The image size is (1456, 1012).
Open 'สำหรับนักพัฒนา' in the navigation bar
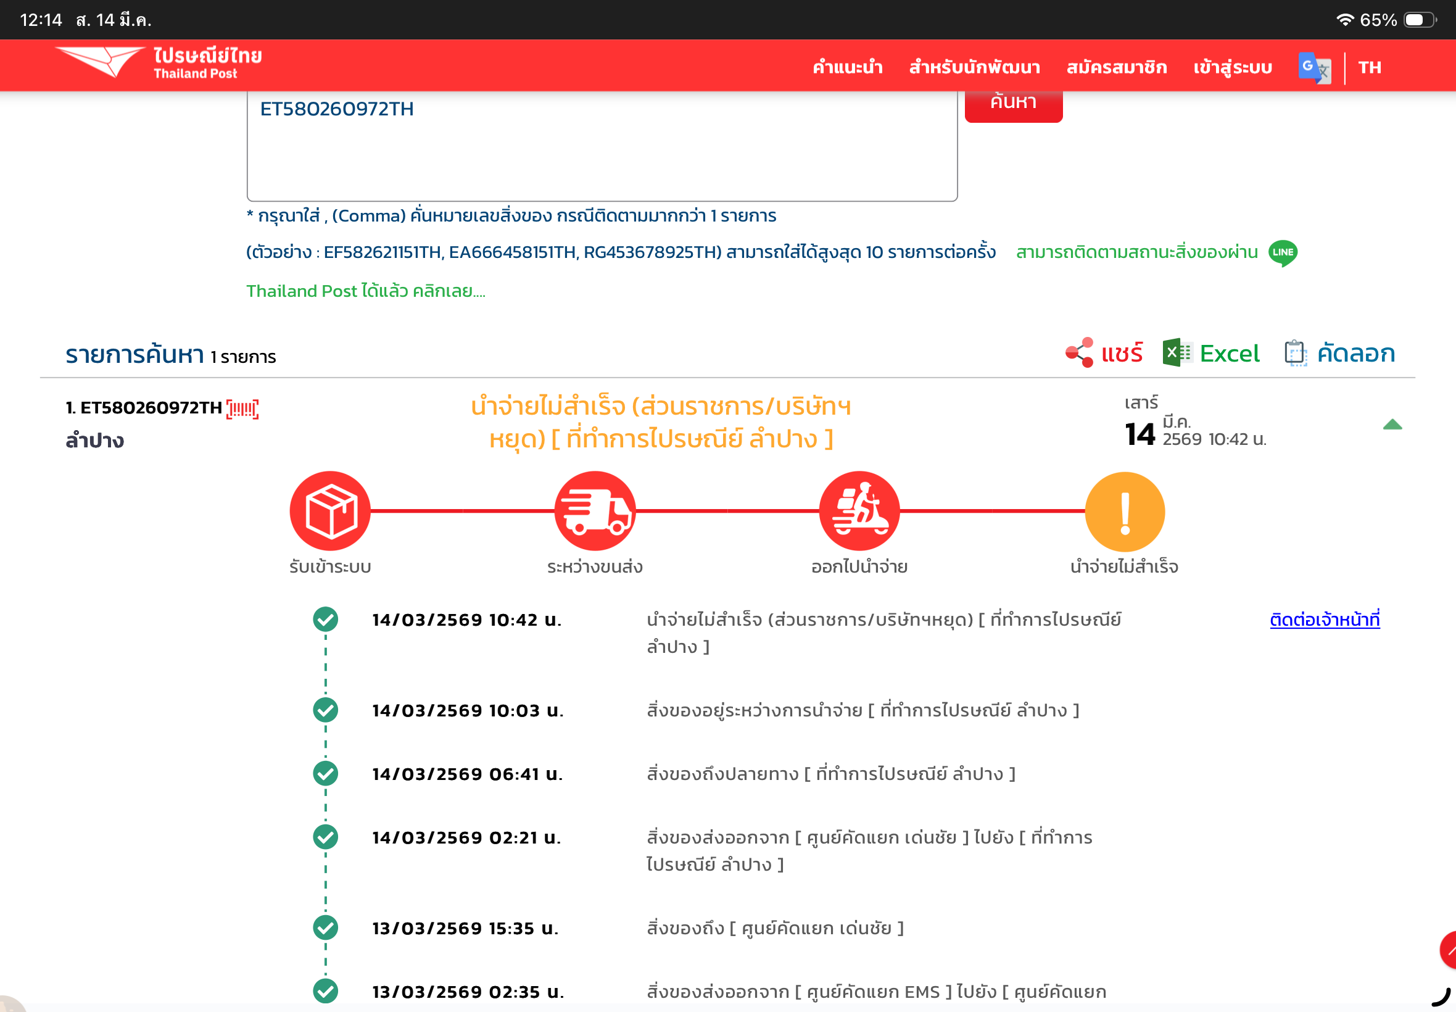(974, 67)
